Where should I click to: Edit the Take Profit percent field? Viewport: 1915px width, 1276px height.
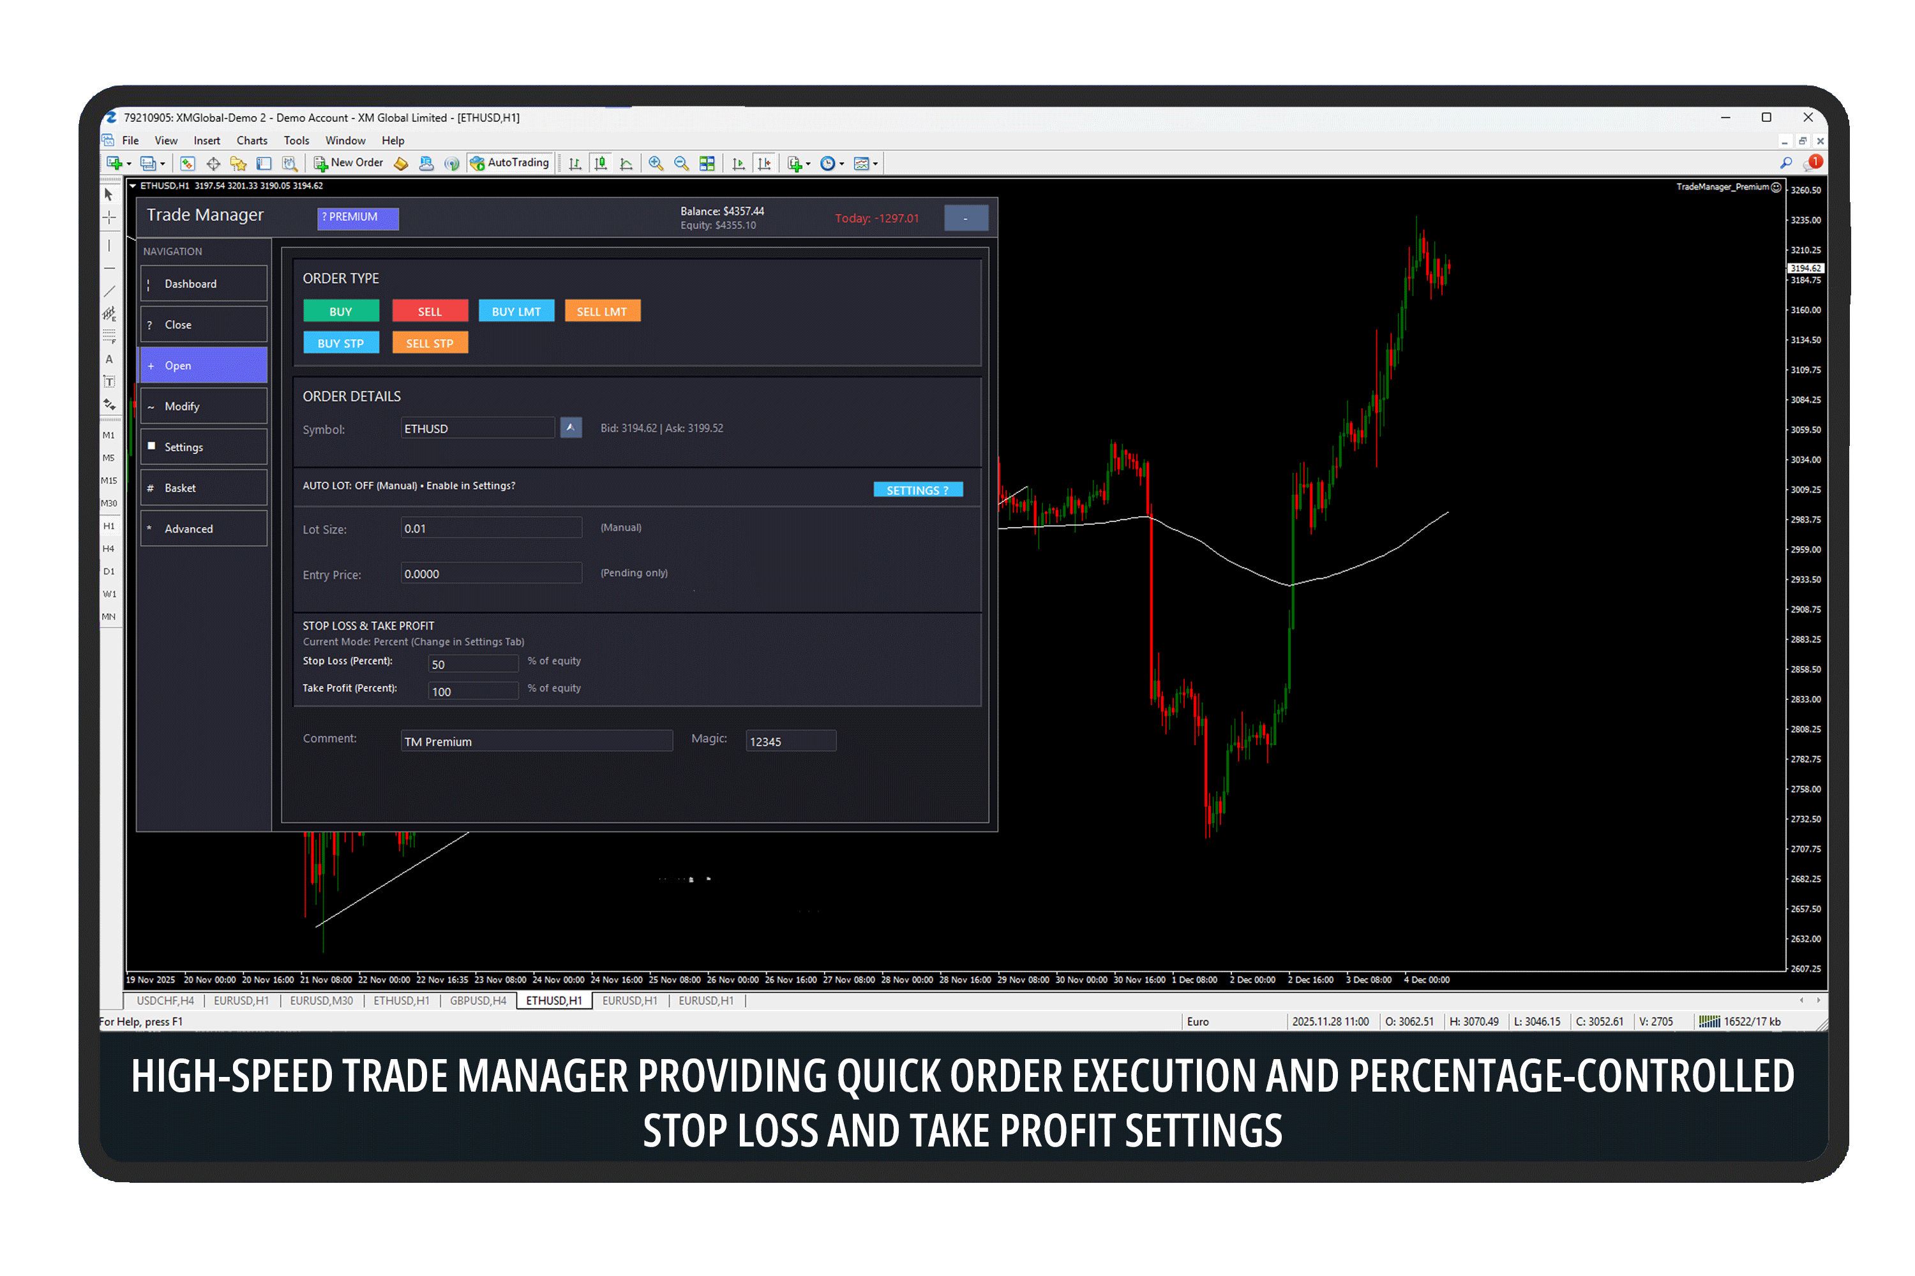coord(472,690)
